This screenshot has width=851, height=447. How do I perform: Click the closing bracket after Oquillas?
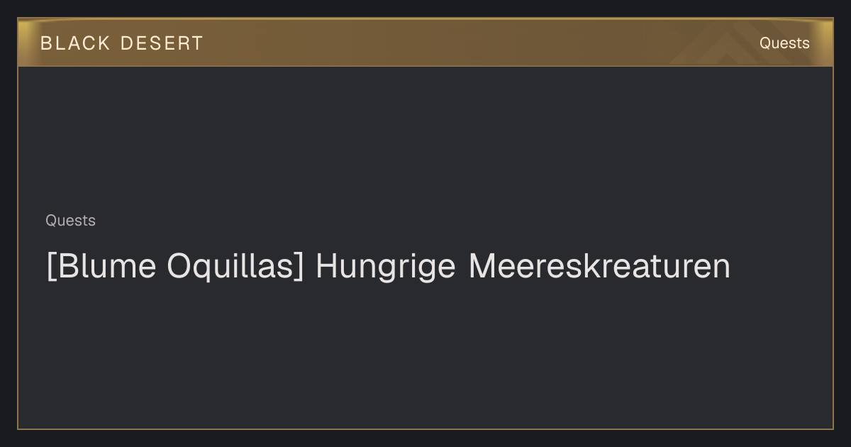point(299,267)
